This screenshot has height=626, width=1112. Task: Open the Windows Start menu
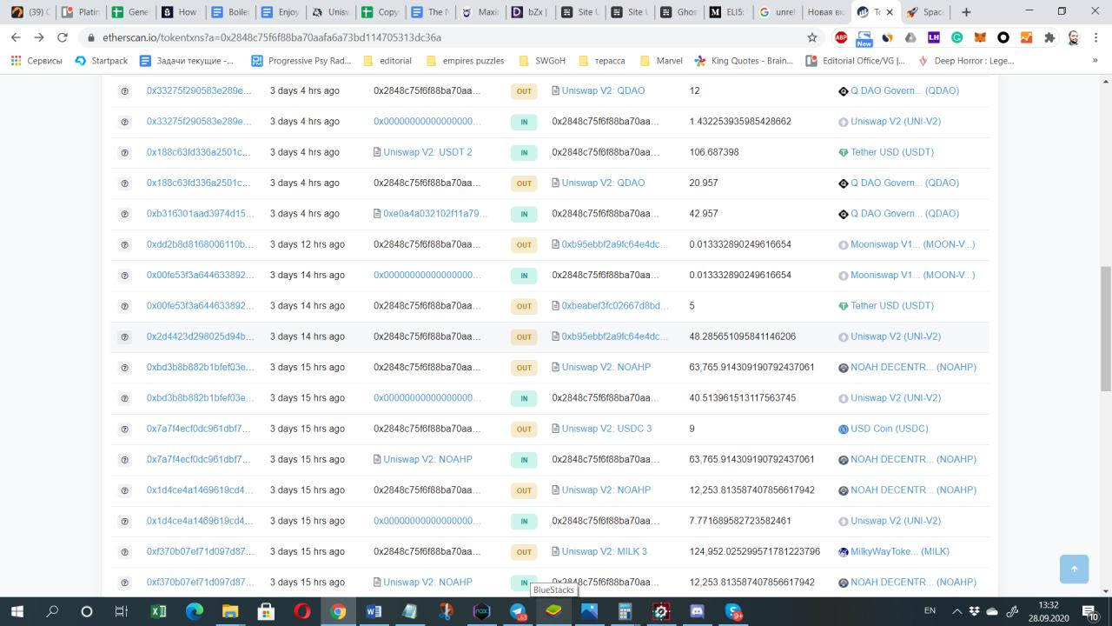tap(17, 611)
